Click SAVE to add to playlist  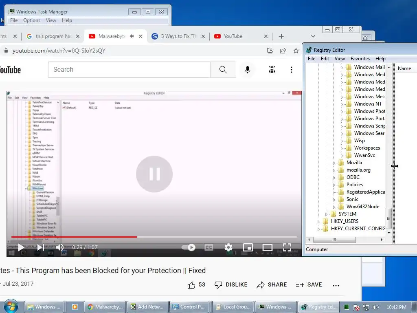(309, 285)
